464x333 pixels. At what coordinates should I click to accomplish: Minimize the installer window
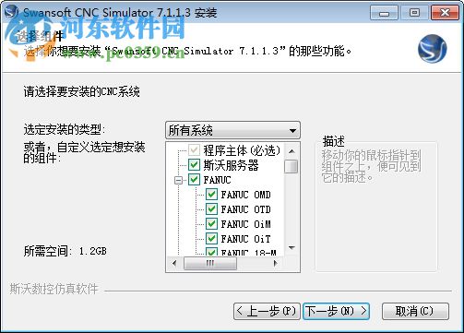pyautogui.click(x=384, y=13)
